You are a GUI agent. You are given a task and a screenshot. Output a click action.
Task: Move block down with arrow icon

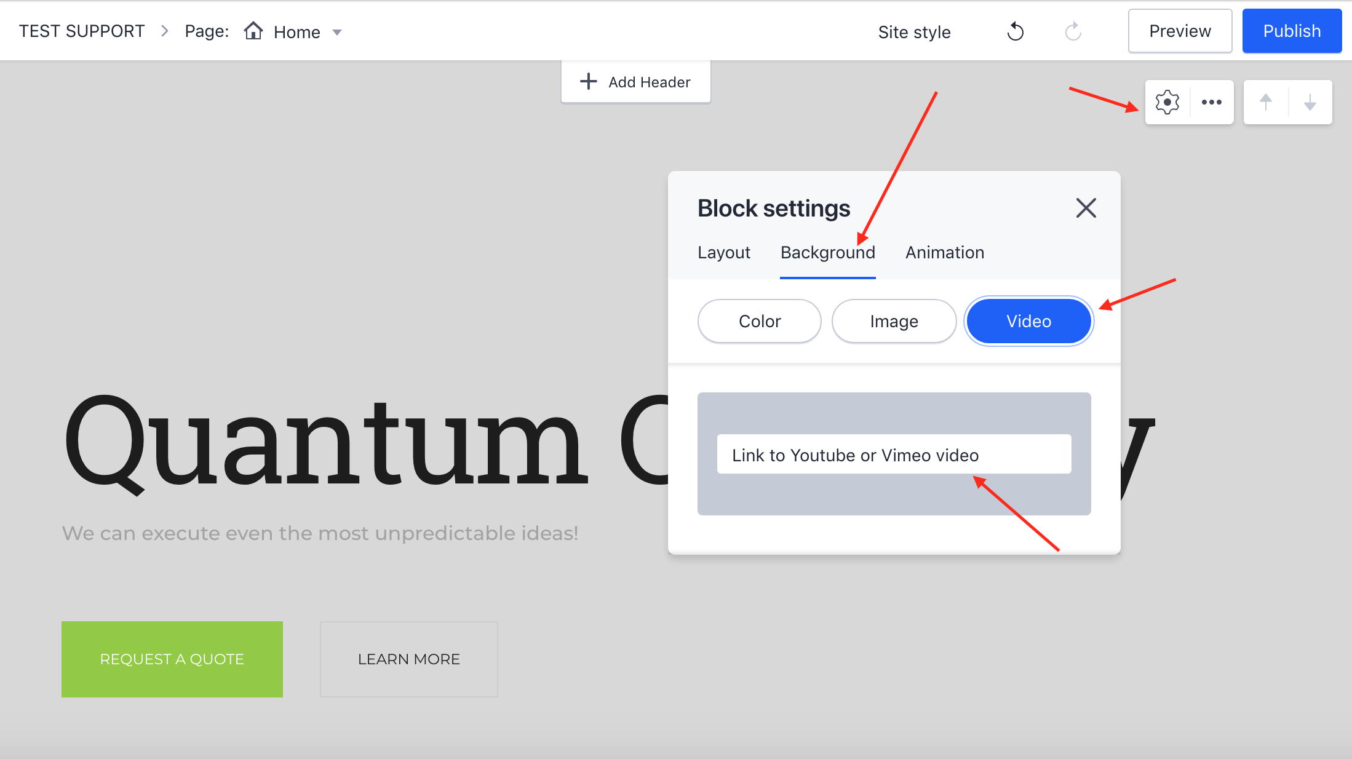click(1310, 102)
